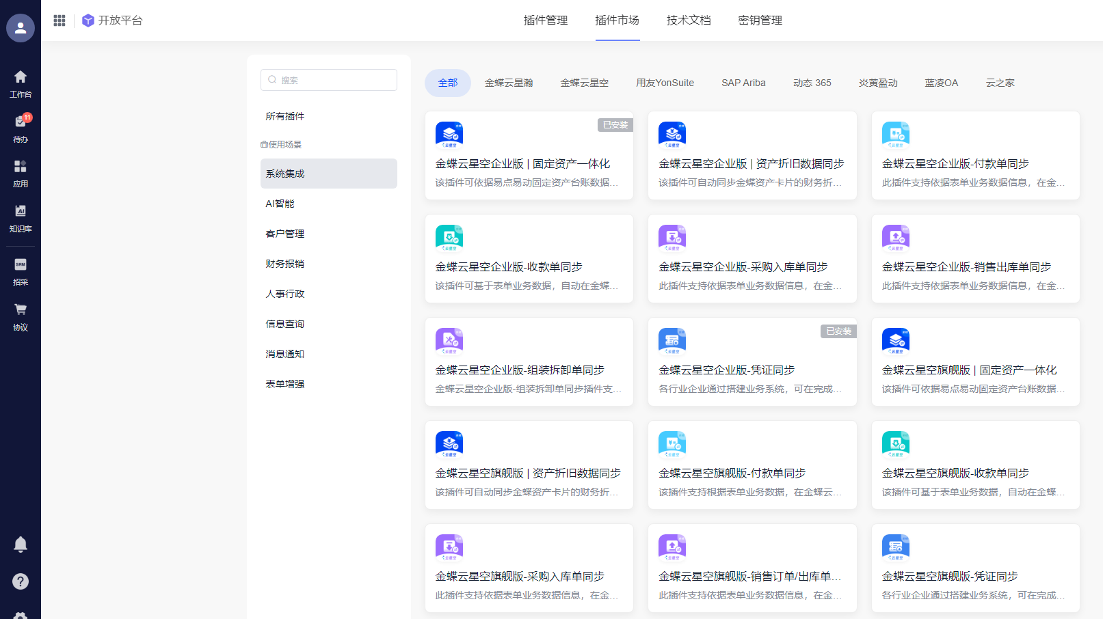Filter plugins by SAP Ariba
Screen dimensions: 1103x619
(x=743, y=83)
